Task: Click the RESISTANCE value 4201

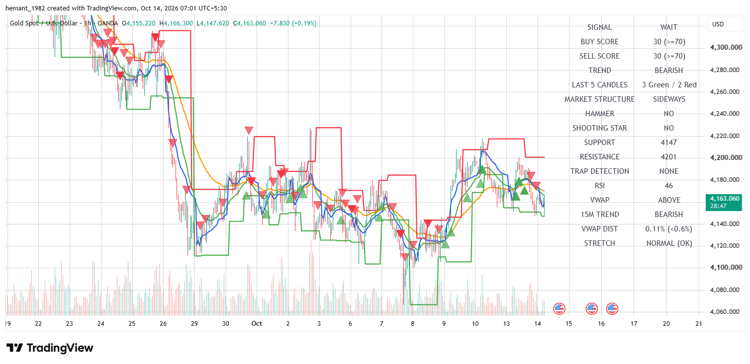Action: [669, 157]
